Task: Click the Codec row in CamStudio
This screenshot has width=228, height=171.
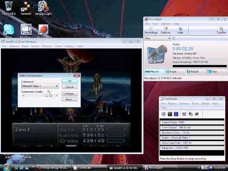Action: tap(192, 138)
